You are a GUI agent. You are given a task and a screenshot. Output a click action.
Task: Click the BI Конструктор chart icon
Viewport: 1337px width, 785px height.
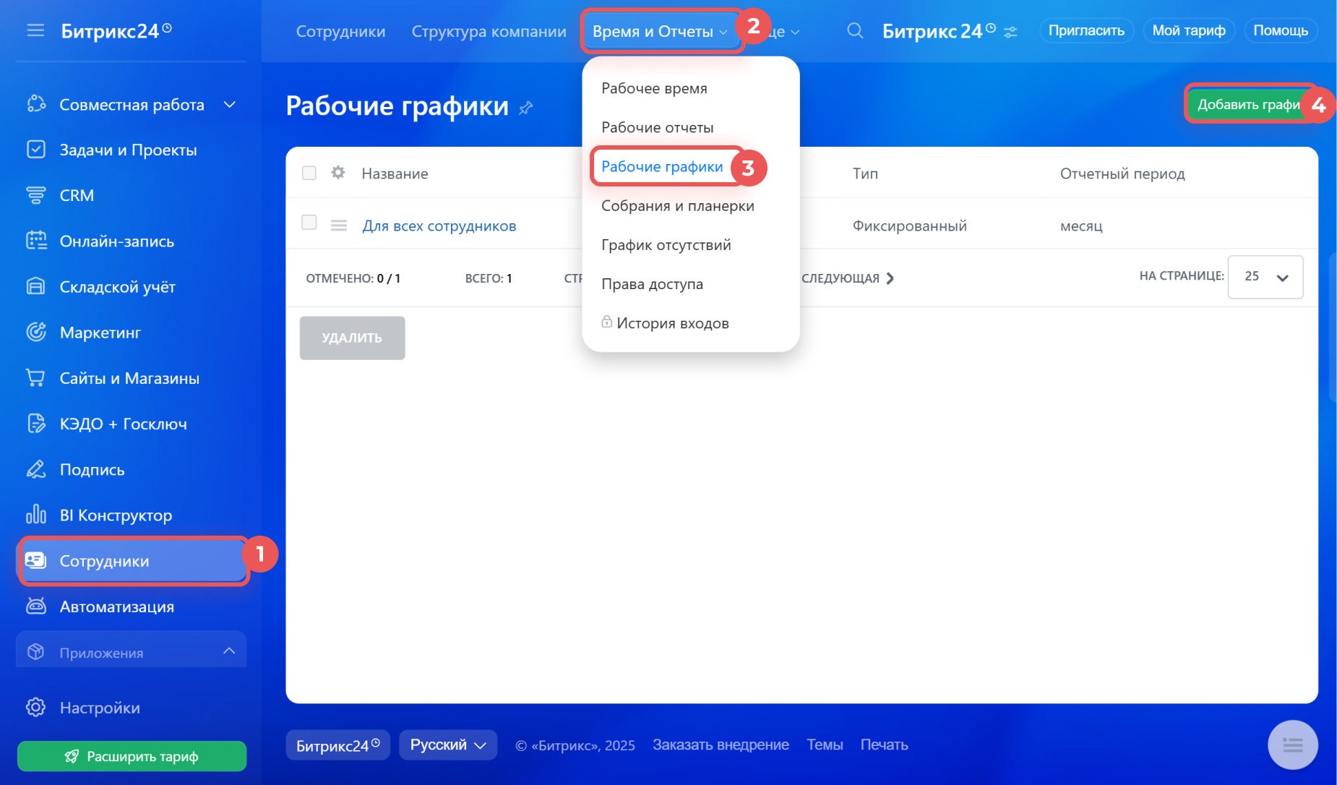(36, 515)
